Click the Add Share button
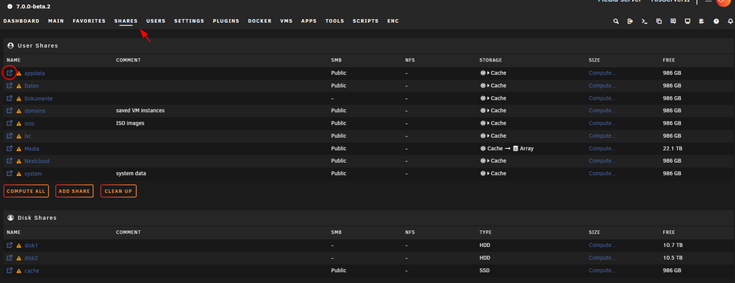 coord(74,191)
